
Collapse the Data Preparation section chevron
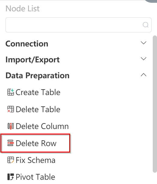tap(144, 75)
